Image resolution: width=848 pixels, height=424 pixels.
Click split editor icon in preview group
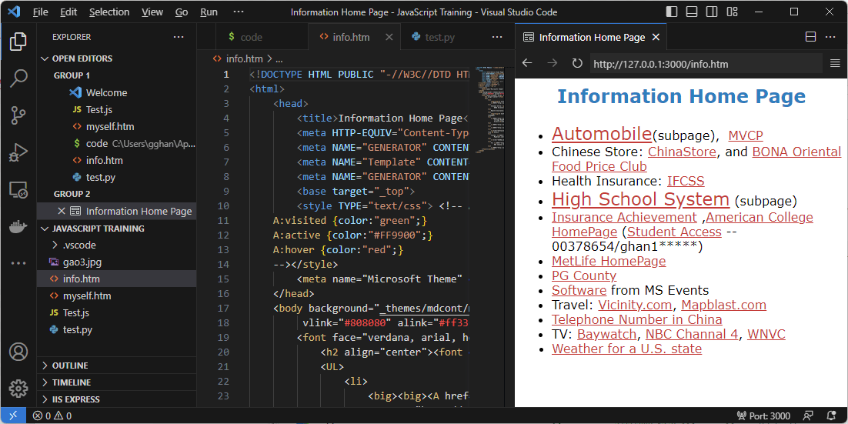810,37
